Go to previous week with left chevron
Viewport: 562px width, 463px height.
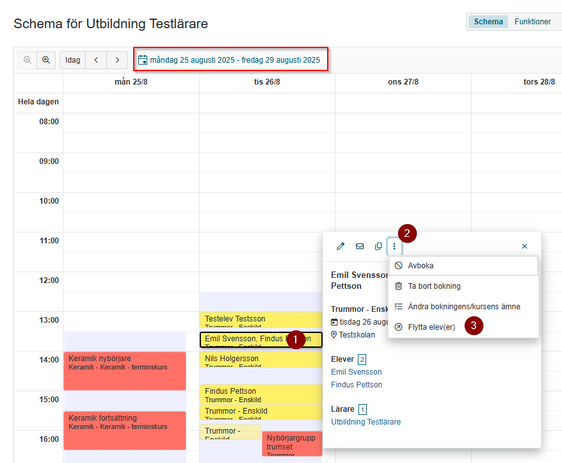pos(96,60)
